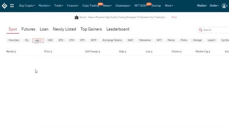
Task: Switch to the Newly Listed tab
Action: click(x=64, y=29)
